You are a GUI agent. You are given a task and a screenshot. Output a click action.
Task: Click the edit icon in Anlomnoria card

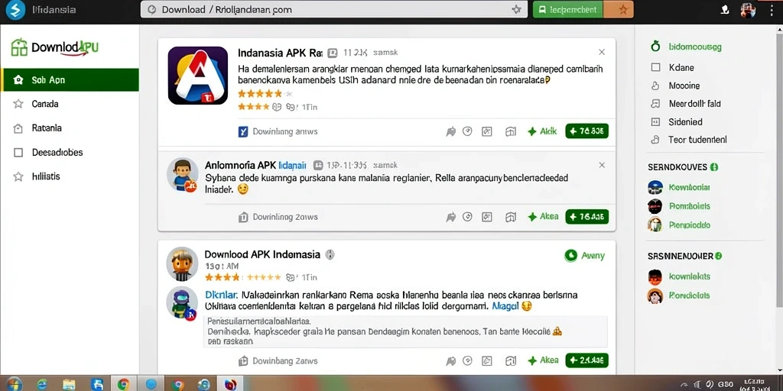487,217
